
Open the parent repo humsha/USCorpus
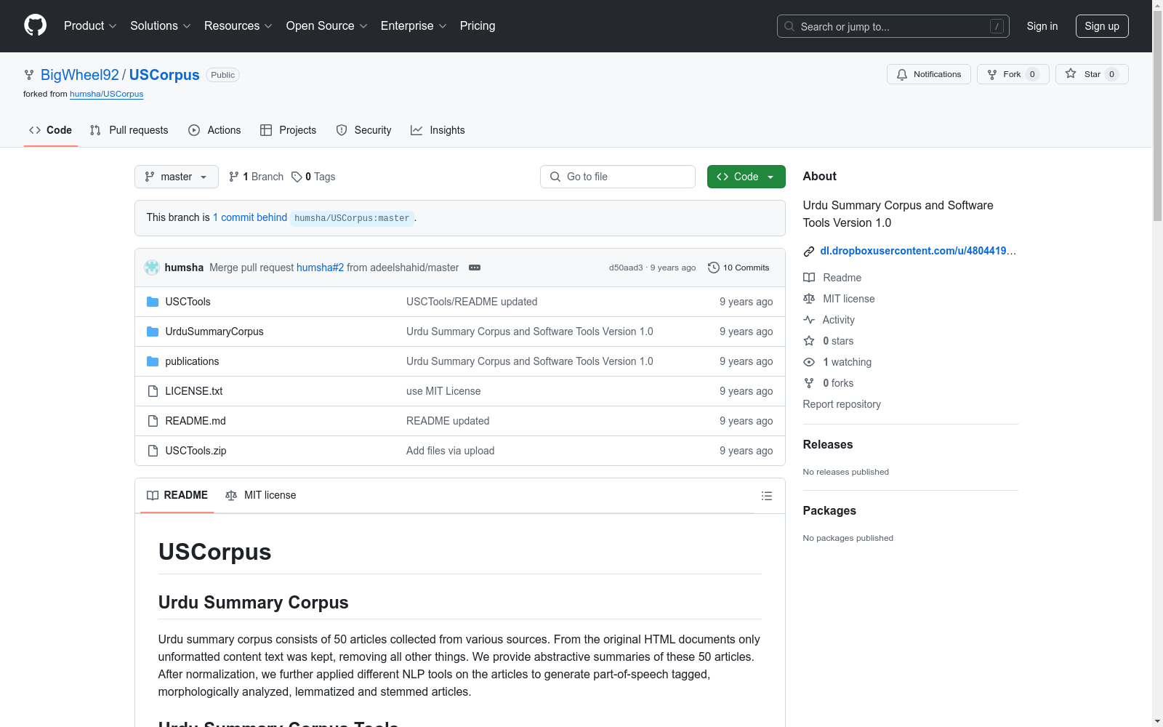(106, 94)
